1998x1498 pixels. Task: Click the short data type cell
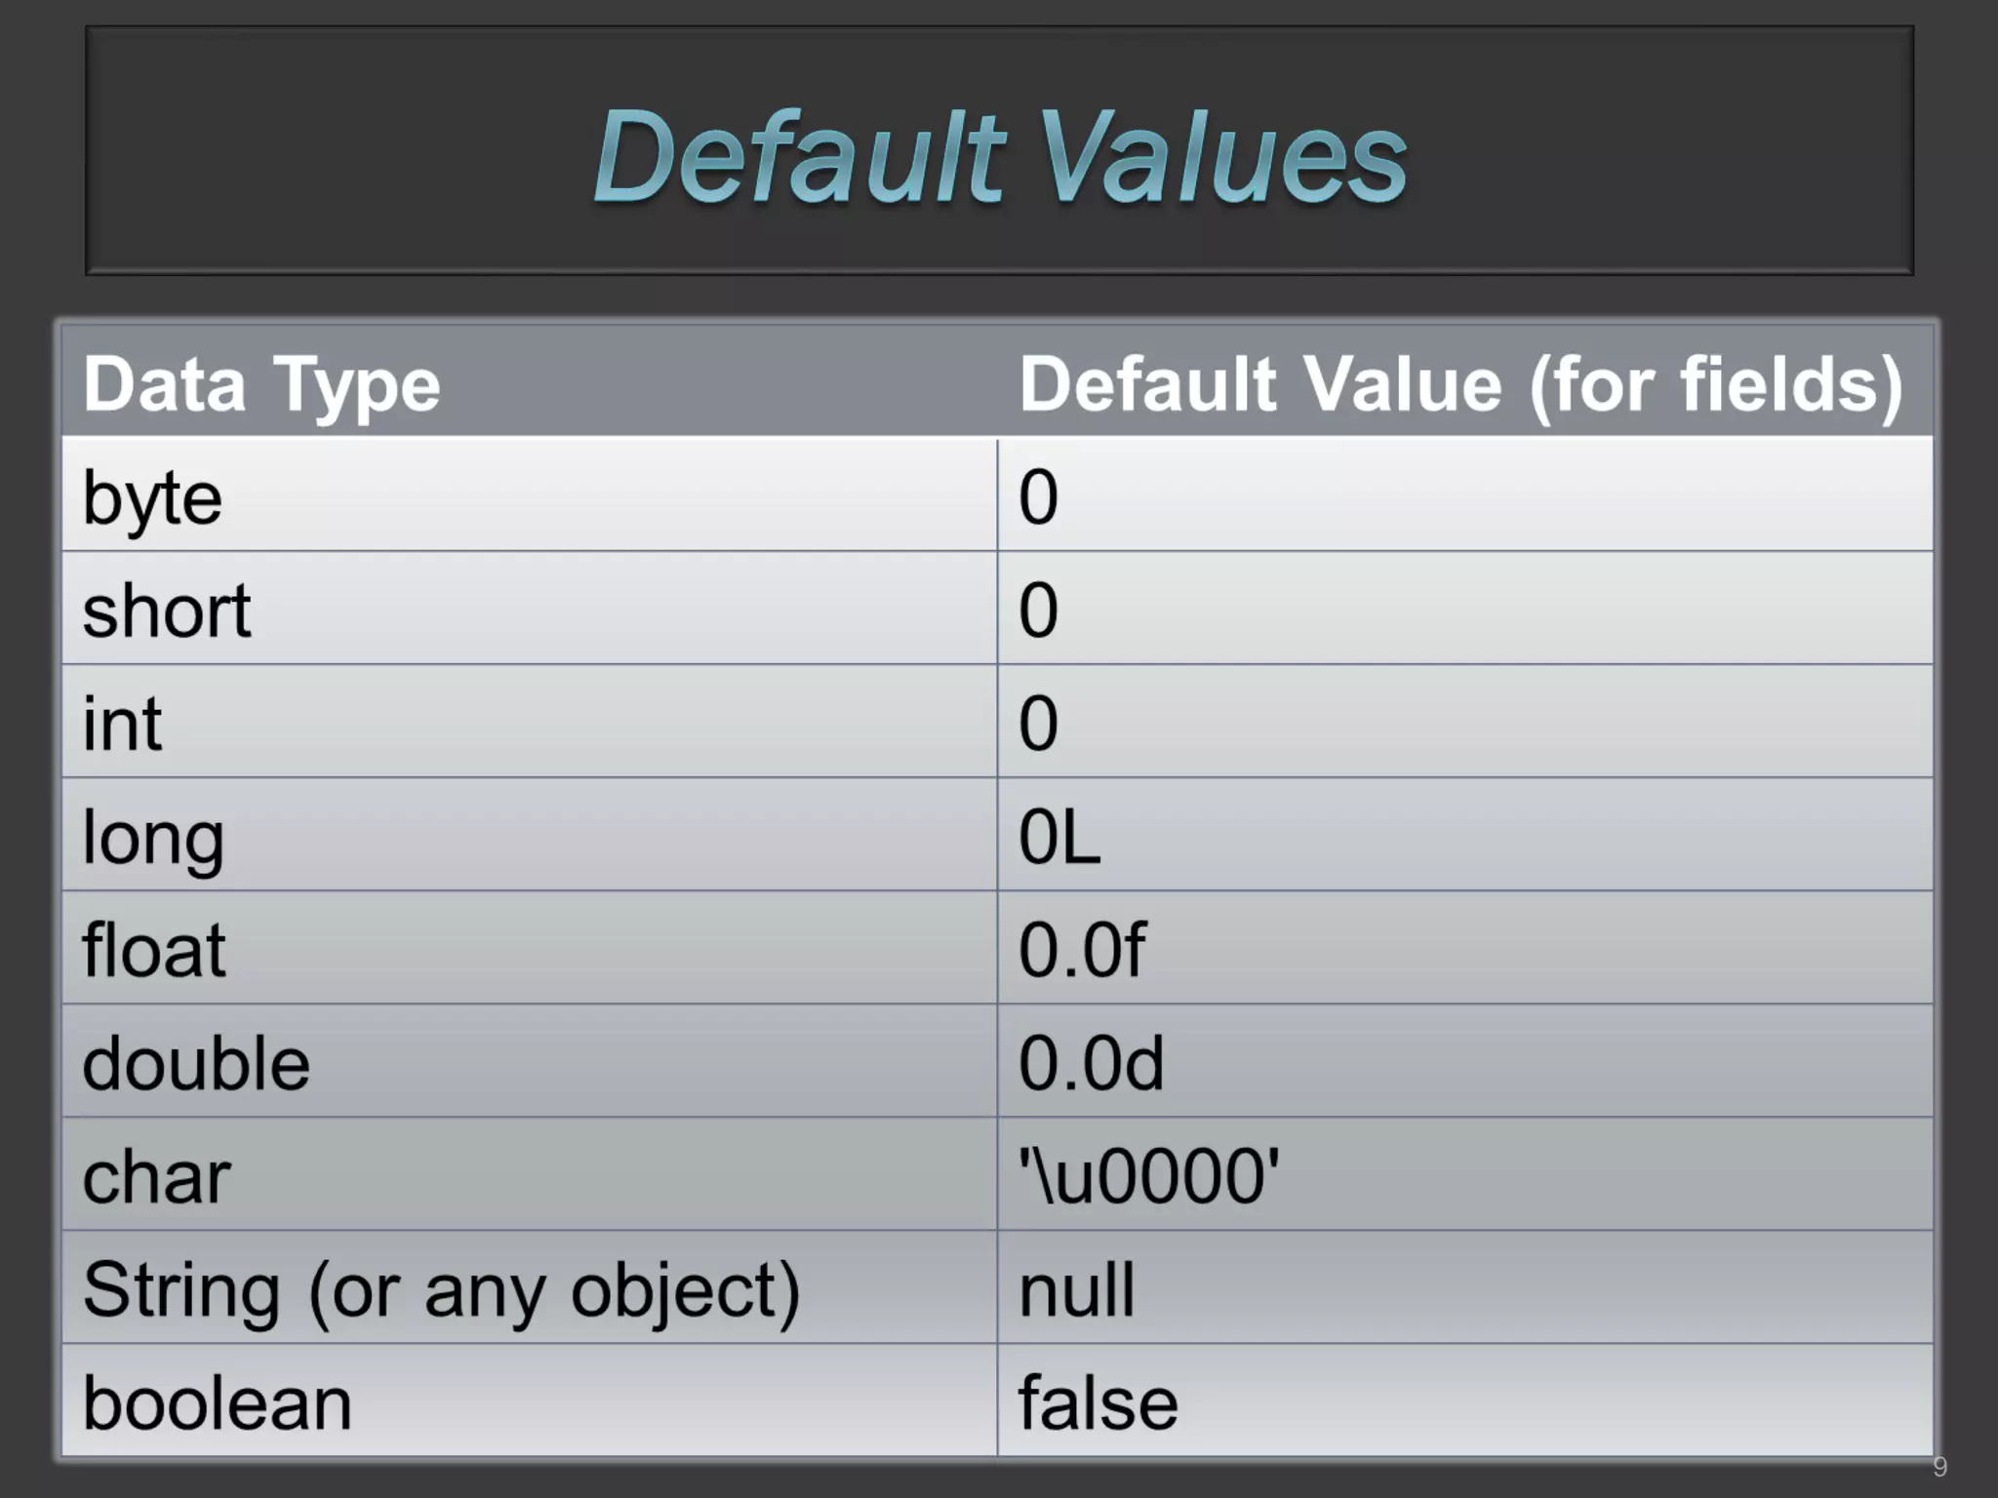[x=167, y=611]
